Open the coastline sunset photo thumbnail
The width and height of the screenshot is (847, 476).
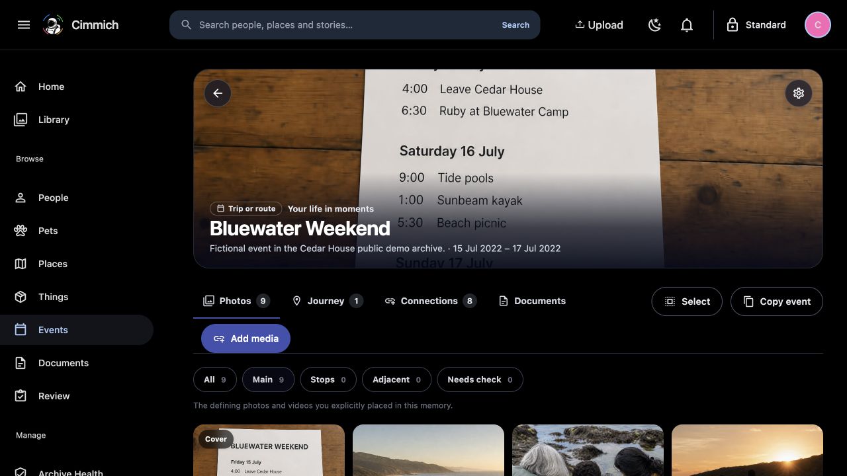[x=428, y=450]
